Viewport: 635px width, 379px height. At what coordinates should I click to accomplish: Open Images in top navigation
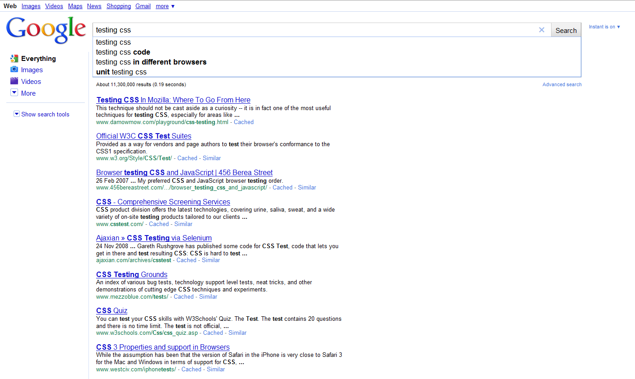tap(31, 6)
